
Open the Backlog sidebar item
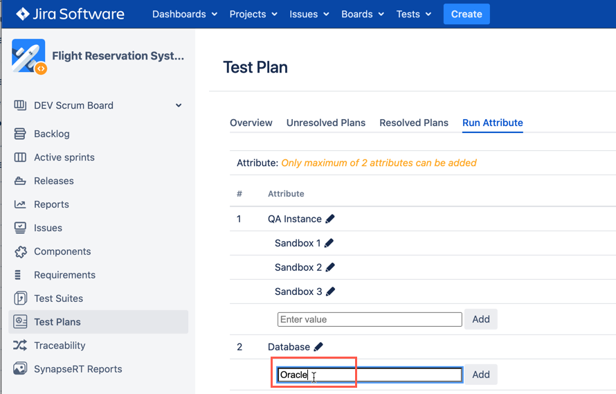click(52, 134)
